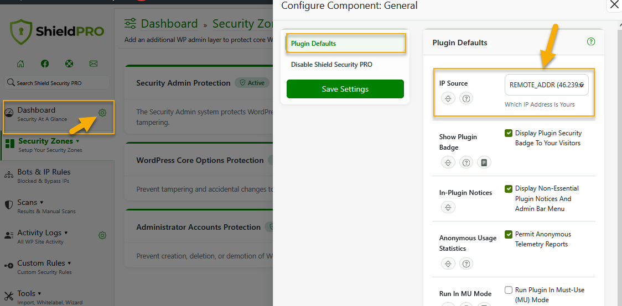Open the Facebook icon link in sidebar
Screen dimensions: 622x306
[45, 64]
